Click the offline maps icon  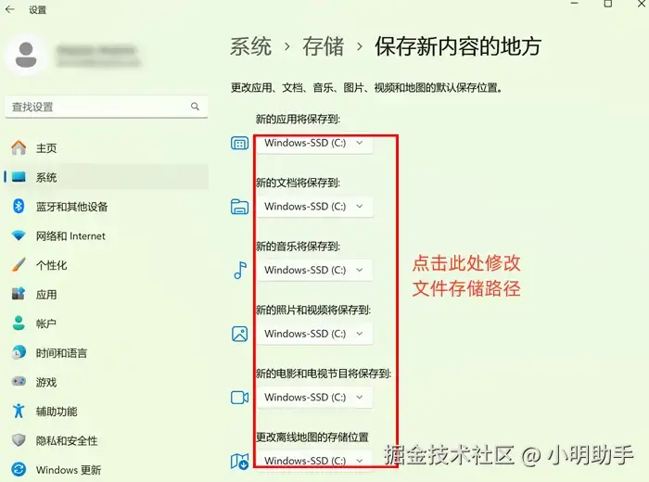click(239, 462)
